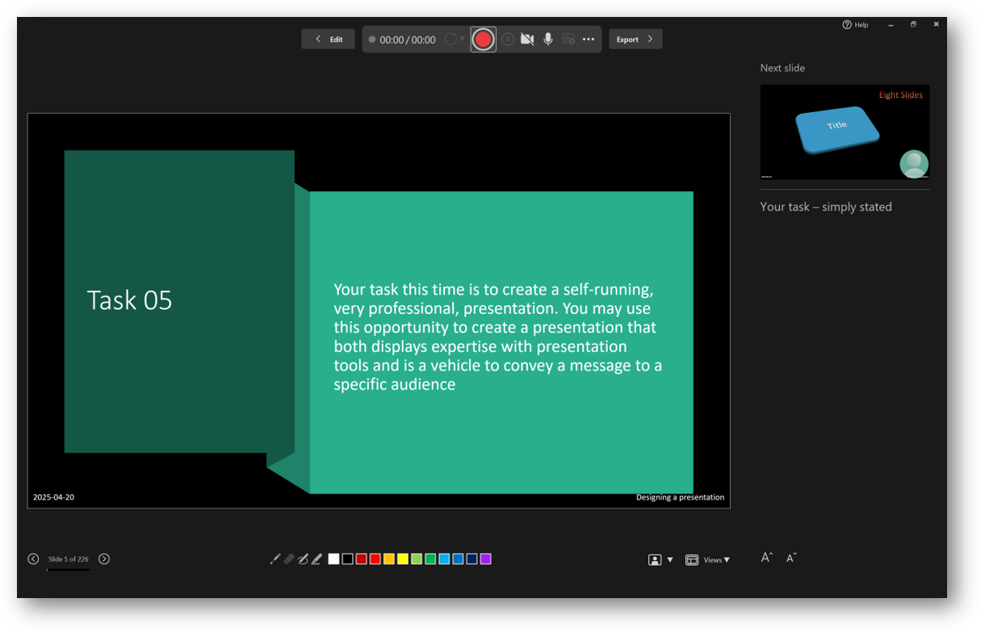Viewport: 981px width, 632px height.
Task: Toggle pause on the recording controls
Action: point(509,39)
